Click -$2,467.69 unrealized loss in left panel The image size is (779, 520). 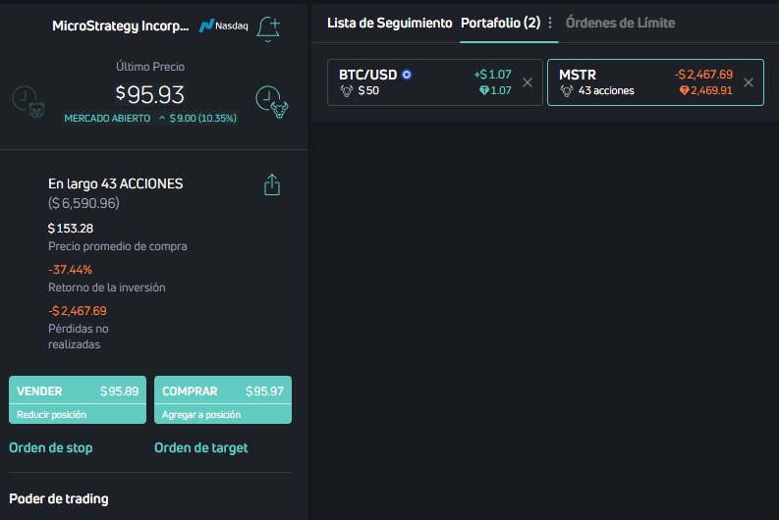(78, 311)
